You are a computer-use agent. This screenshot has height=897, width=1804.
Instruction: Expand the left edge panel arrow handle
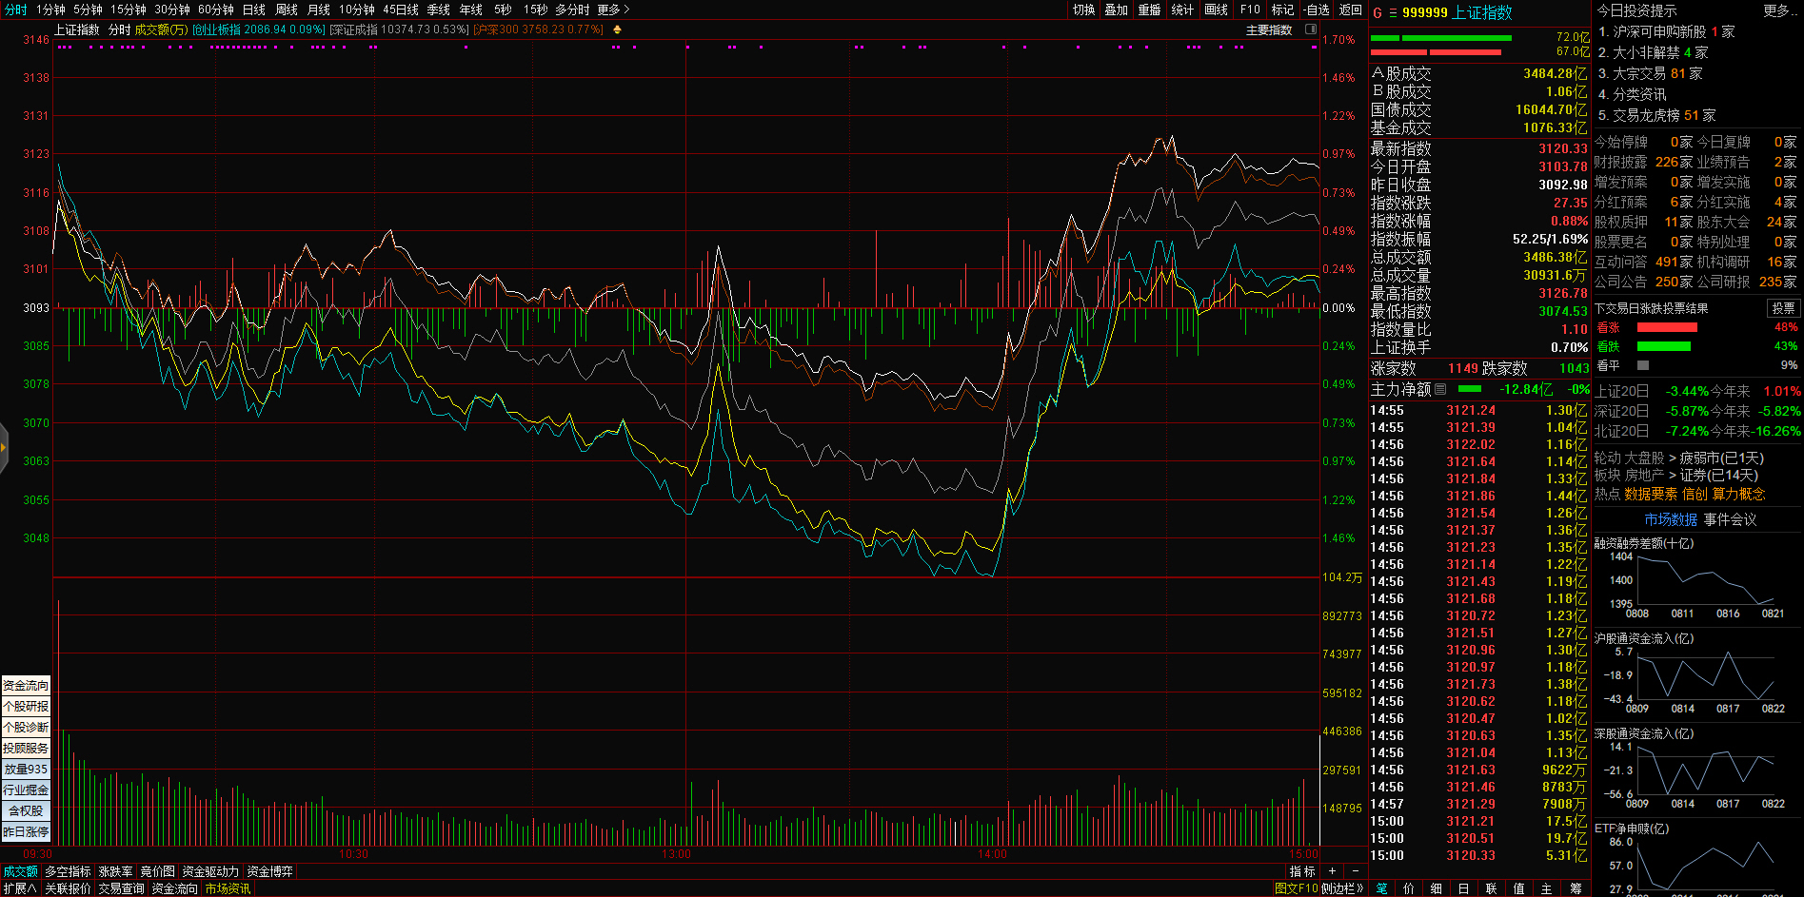click(4, 446)
